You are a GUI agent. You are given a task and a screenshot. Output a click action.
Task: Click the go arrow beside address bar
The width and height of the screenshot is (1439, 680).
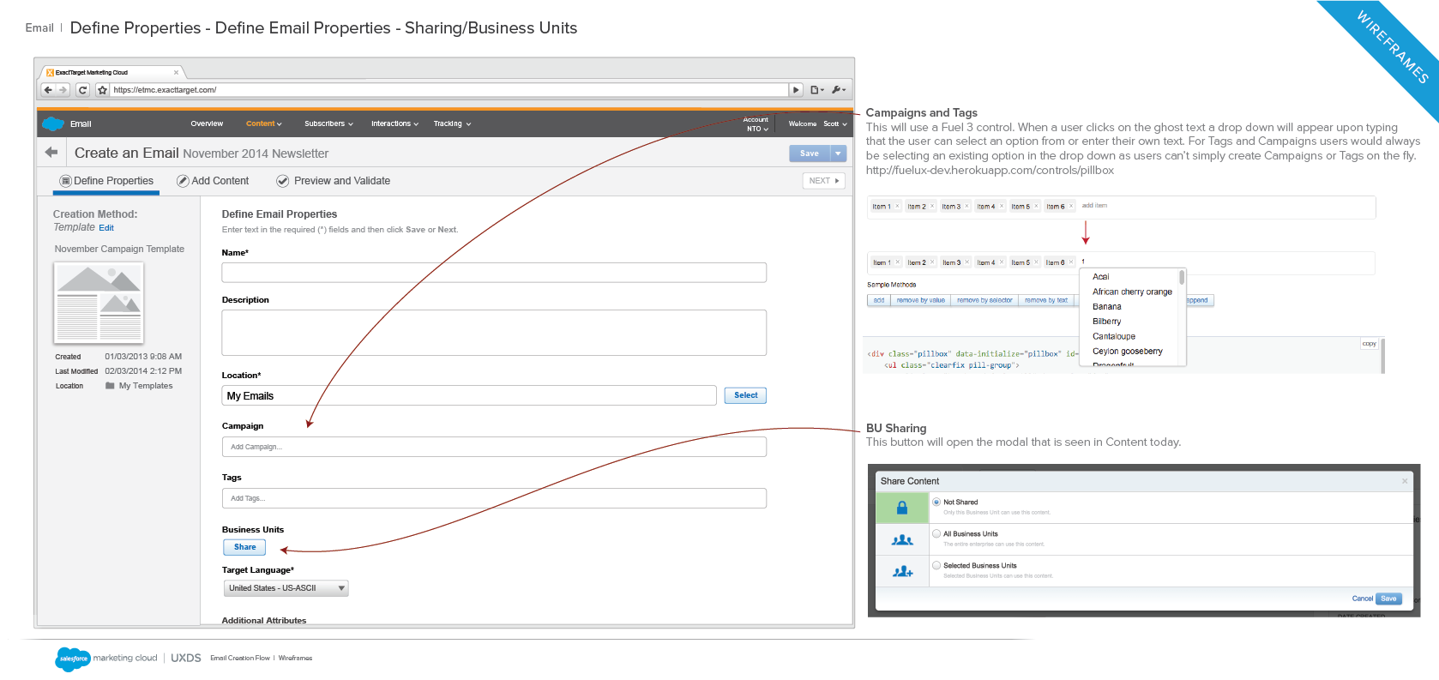pos(796,89)
